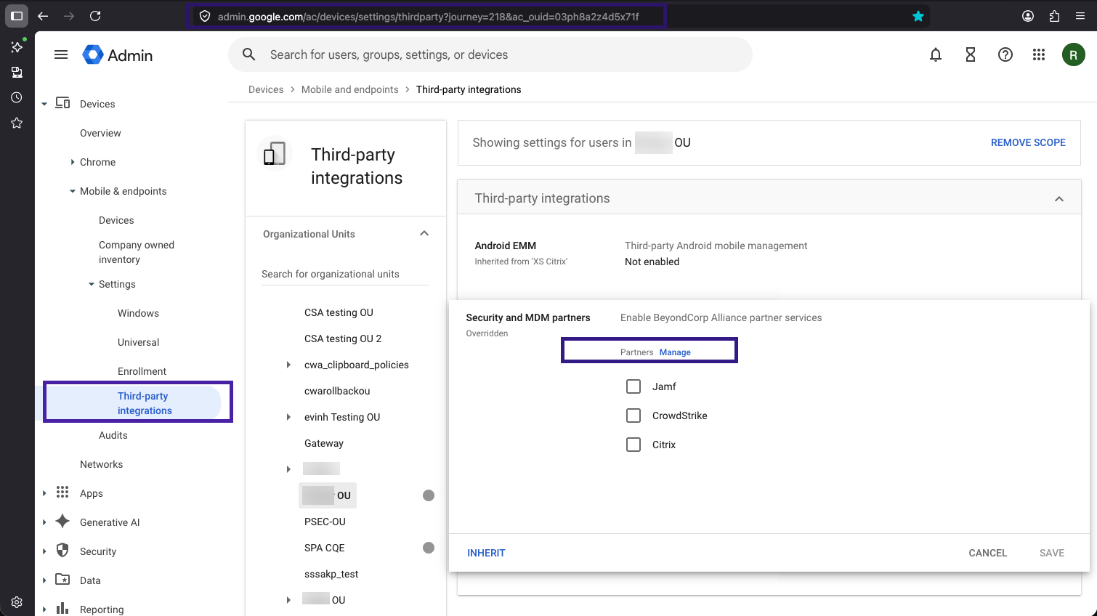Image resolution: width=1097 pixels, height=616 pixels.
Task: Expand the Apps nav section
Action: tap(44, 493)
